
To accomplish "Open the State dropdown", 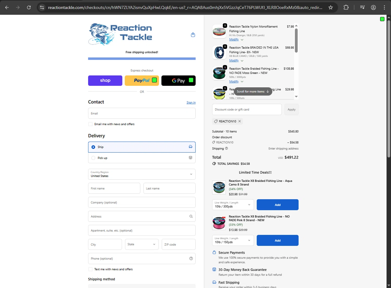I will (x=142, y=244).
